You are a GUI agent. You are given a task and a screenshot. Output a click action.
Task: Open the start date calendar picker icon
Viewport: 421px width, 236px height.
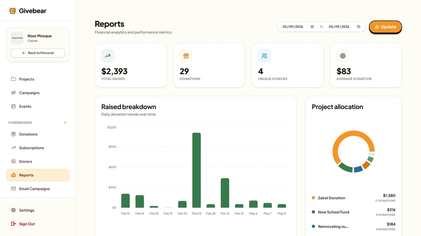(312, 27)
